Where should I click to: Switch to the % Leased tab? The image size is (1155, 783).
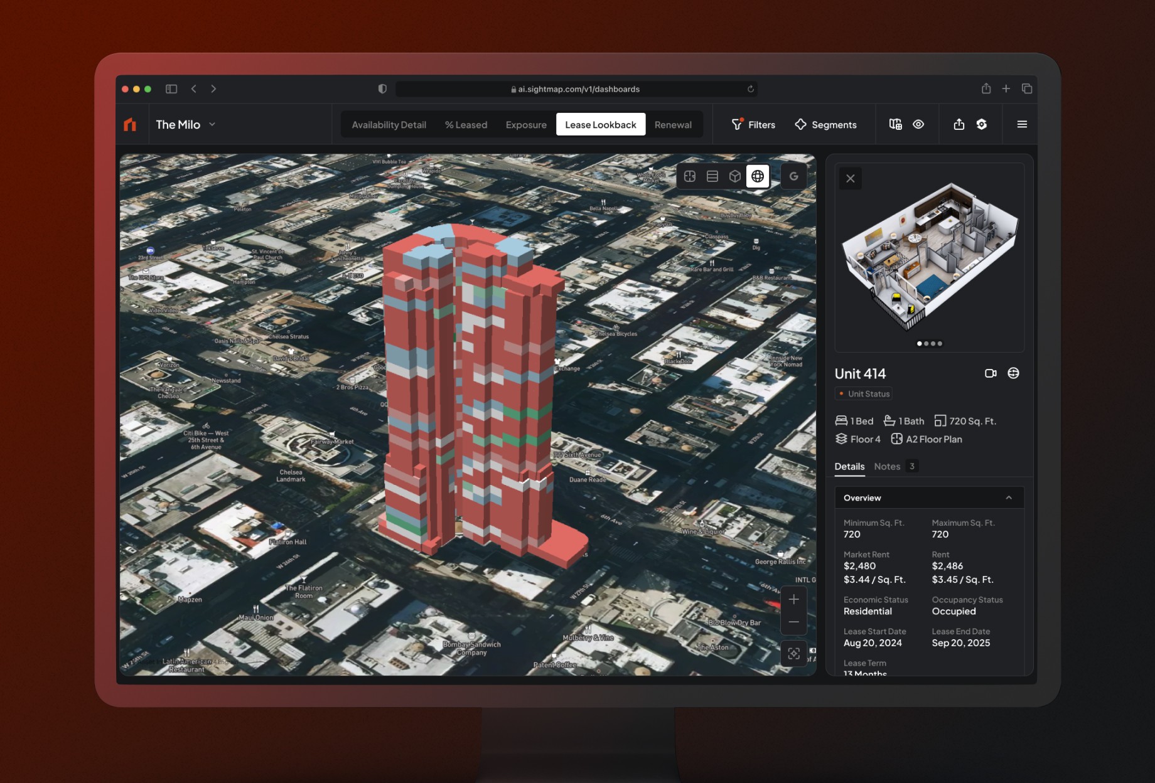[466, 125]
